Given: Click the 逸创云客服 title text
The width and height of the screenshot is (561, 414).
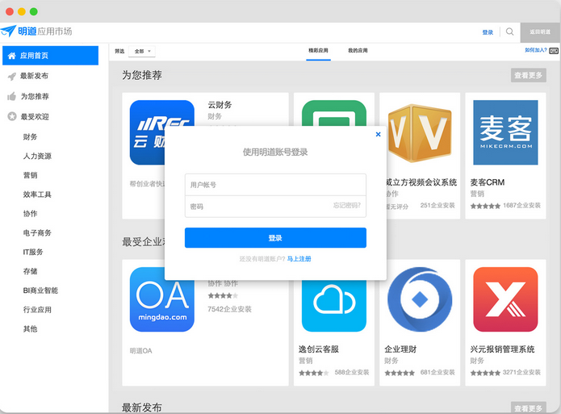Looking at the screenshot, I should point(319,349).
